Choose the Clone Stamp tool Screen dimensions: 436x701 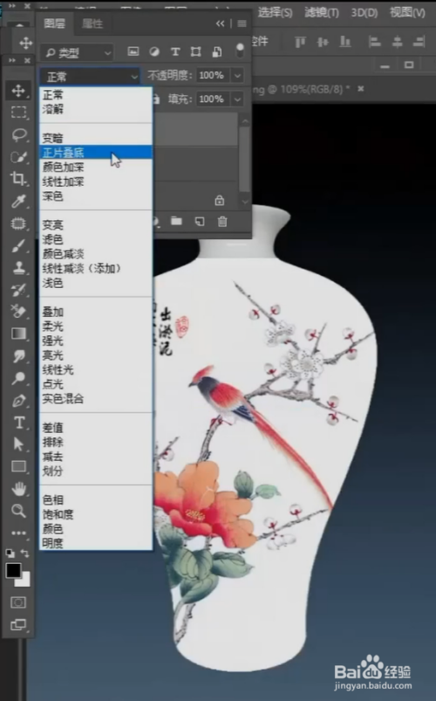[19, 268]
